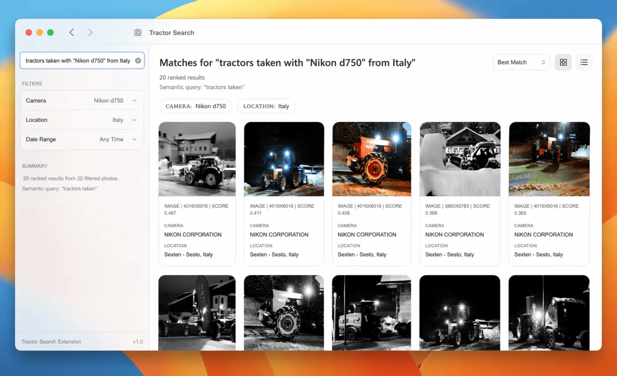617x376 pixels.
Task: Click the Camera: Nikon d750 filter chip
Action: tap(196, 106)
